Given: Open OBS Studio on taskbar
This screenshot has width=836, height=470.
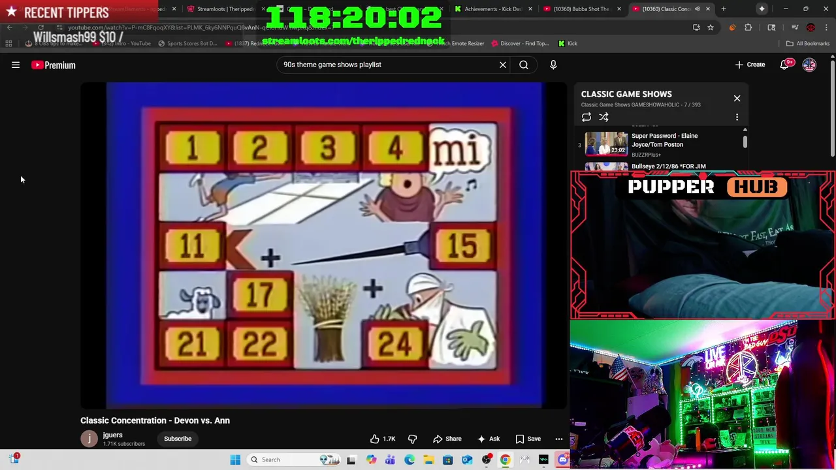Looking at the screenshot, I should (487, 460).
